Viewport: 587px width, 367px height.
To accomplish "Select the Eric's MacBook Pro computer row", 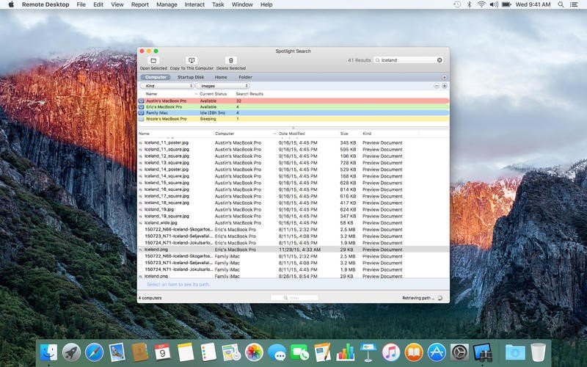I will coord(293,106).
